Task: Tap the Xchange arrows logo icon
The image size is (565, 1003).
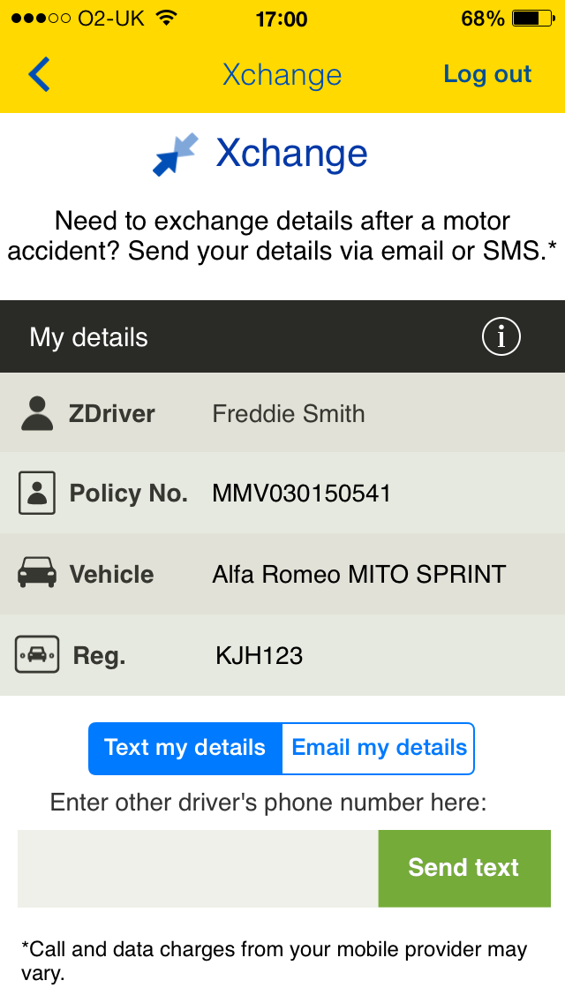Action: [176, 155]
